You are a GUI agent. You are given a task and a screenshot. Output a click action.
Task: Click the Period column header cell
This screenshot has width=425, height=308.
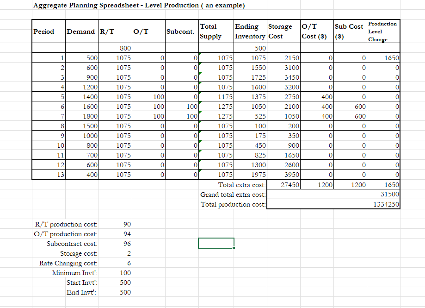coord(48,31)
